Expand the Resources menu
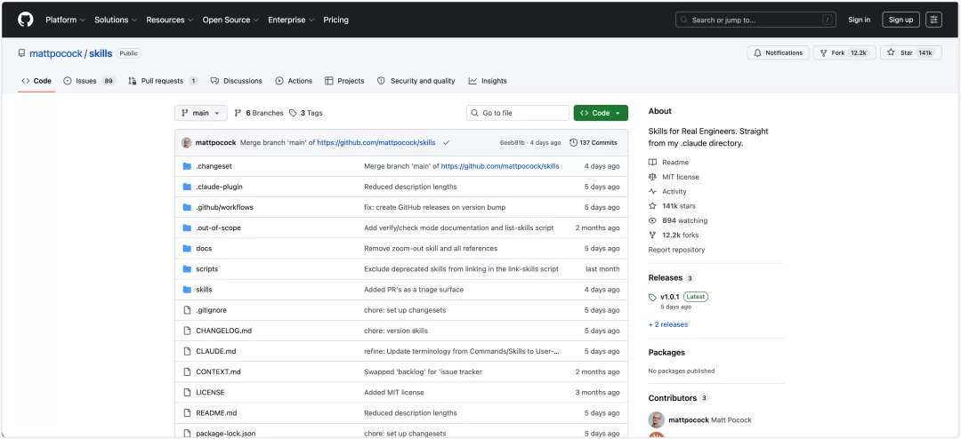The height and width of the screenshot is (439, 961). point(170,20)
